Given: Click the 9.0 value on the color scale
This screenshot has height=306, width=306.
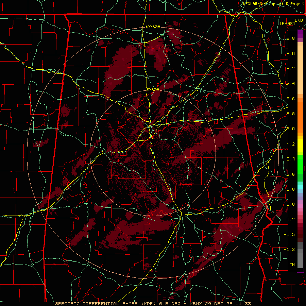Looking at the screenshot, I should [x=291, y=53].
